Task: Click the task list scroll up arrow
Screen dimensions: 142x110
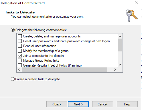Action: tap(120, 36)
